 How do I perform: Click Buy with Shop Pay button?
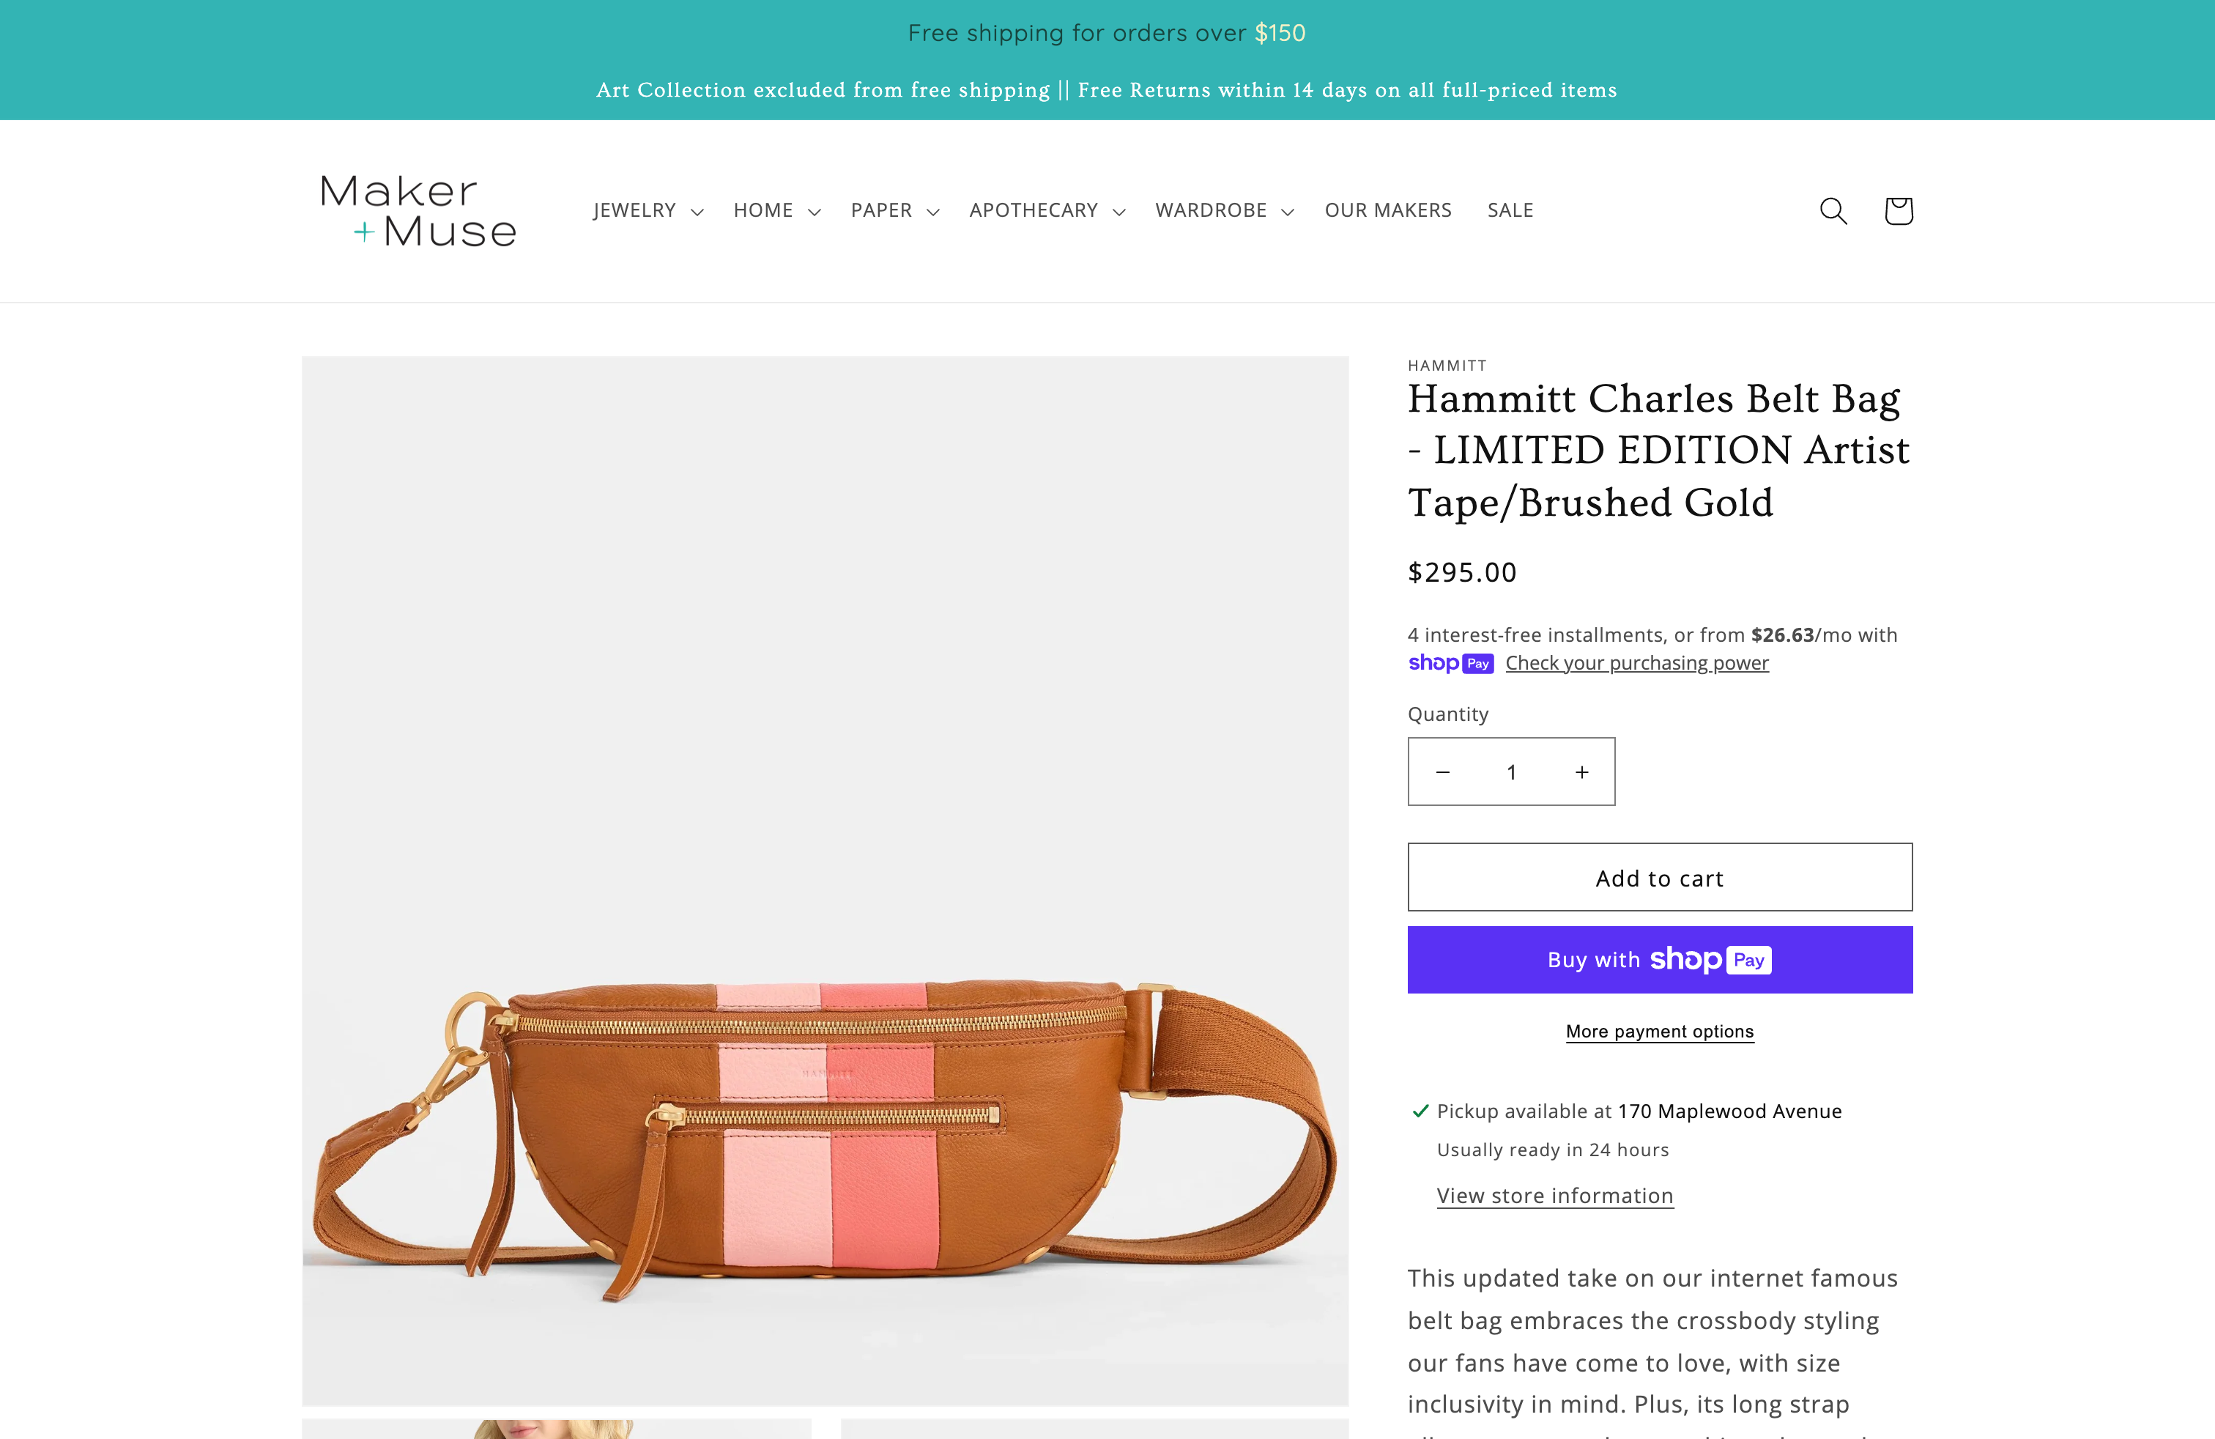pyautogui.click(x=1659, y=960)
